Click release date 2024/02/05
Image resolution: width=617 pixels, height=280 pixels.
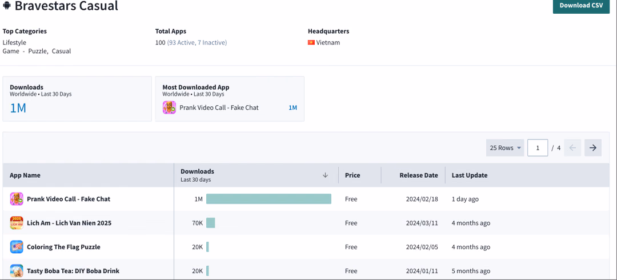tap(422, 247)
